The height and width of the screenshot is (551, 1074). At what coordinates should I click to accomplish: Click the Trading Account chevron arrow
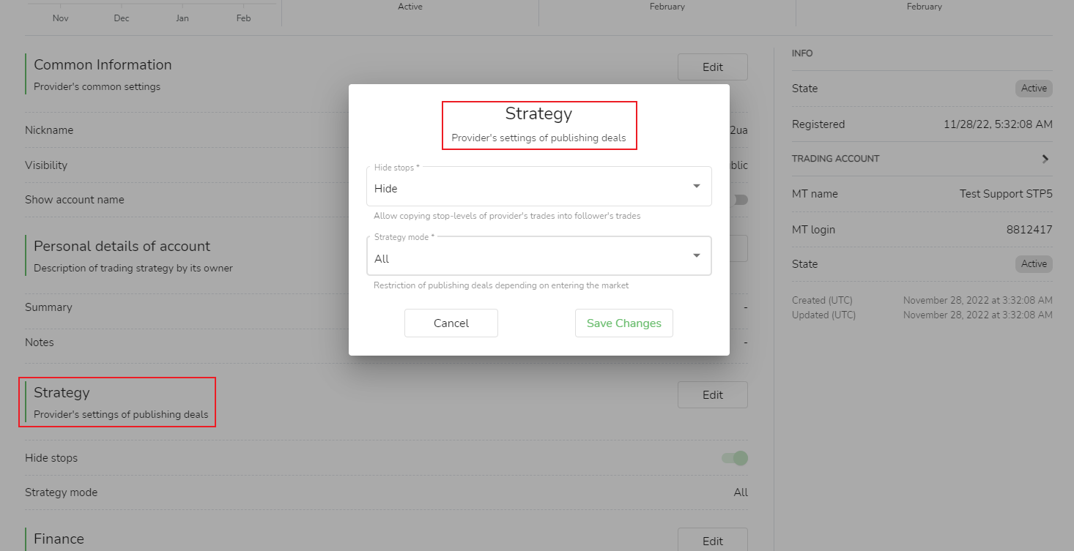(x=1045, y=159)
